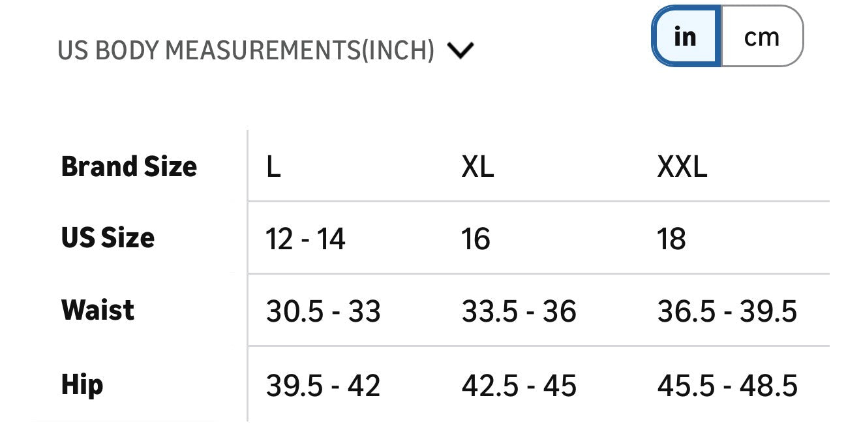Viewport: 861px width, 445px height.
Task: Expand the US Body Measurements dropdown chevron
Action: tap(461, 50)
